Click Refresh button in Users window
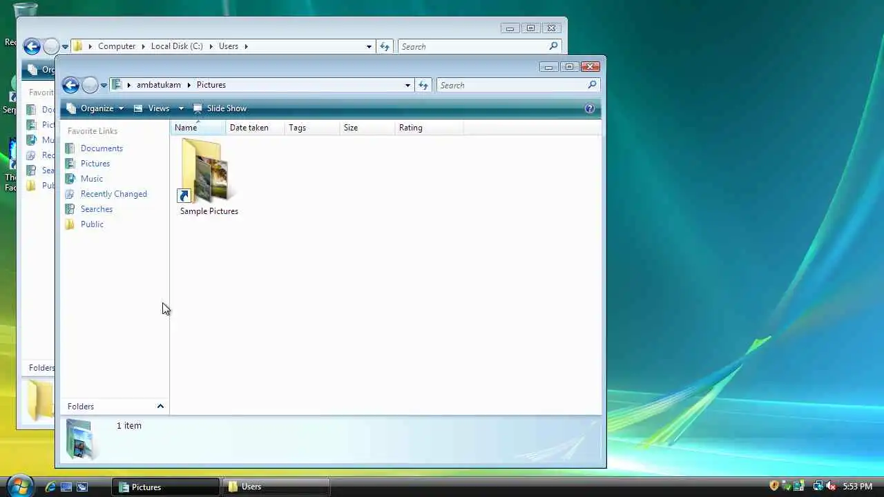Viewport: 884px width, 497px height. pos(385,46)
